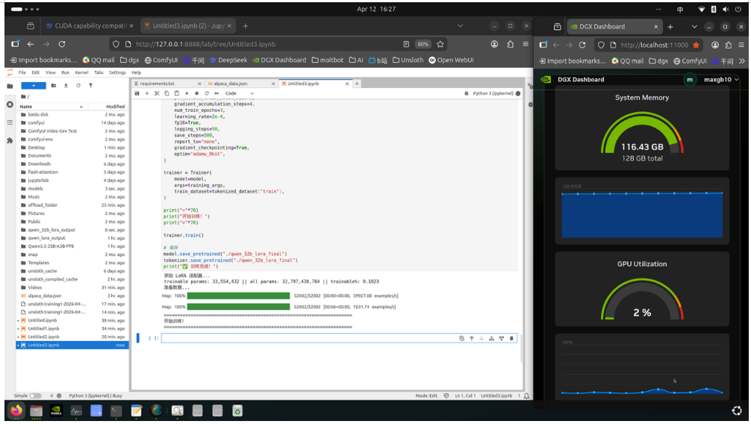Open the File menu in JupyterLab
Image resolution: width=751 pixels, height=424 pixels.
pyautogui.click(x=22, y=72)
